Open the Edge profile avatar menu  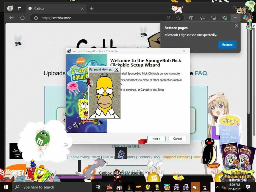point(10,8)
